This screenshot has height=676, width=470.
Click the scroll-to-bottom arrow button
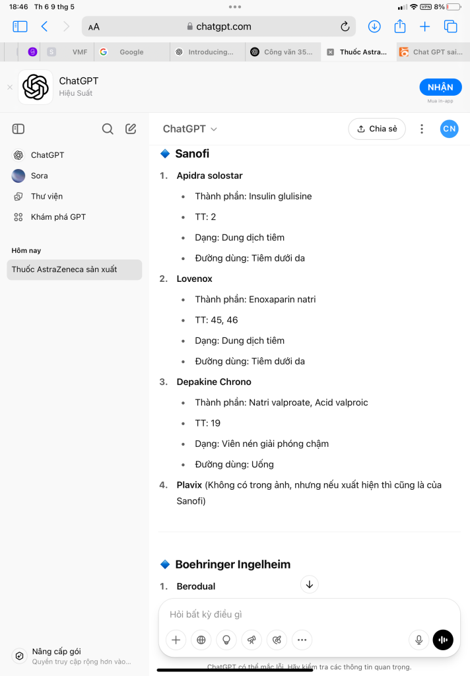[309, 585]
